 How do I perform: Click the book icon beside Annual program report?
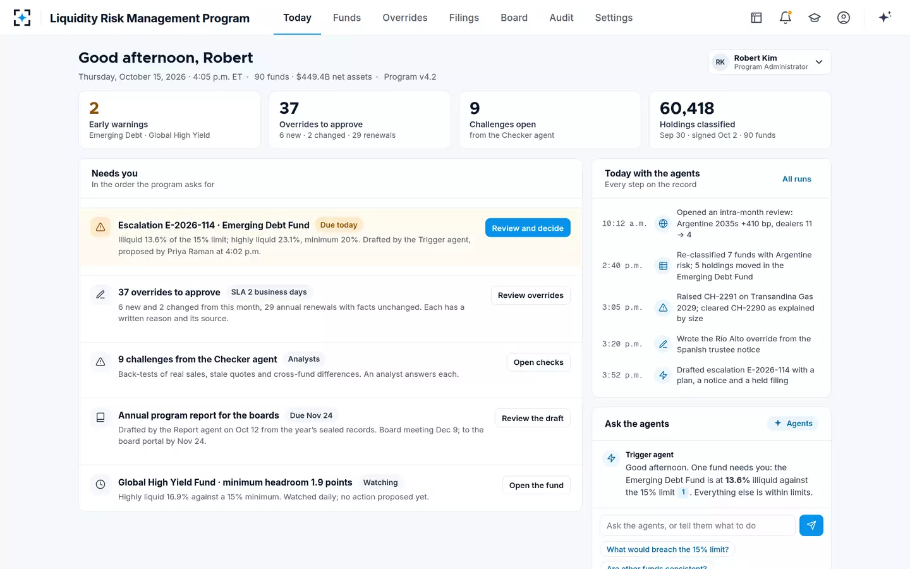click(x=100, y=417)
